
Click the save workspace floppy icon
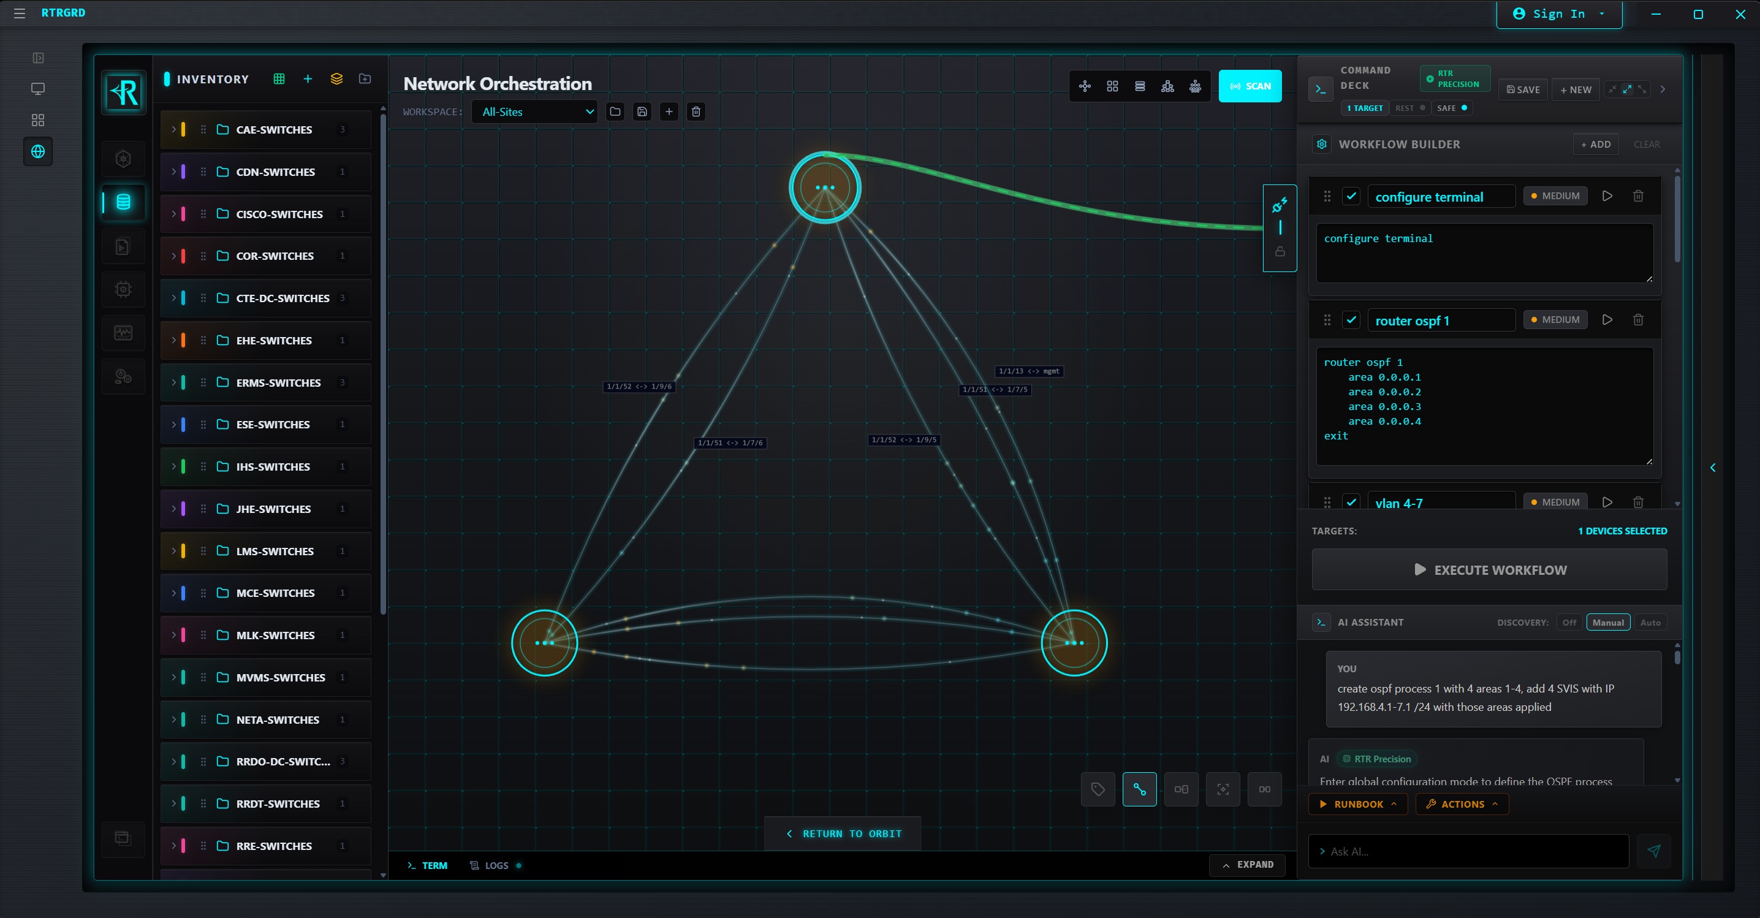[642, 112]
